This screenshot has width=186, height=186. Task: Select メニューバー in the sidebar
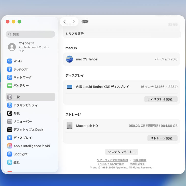click(22, 122)
